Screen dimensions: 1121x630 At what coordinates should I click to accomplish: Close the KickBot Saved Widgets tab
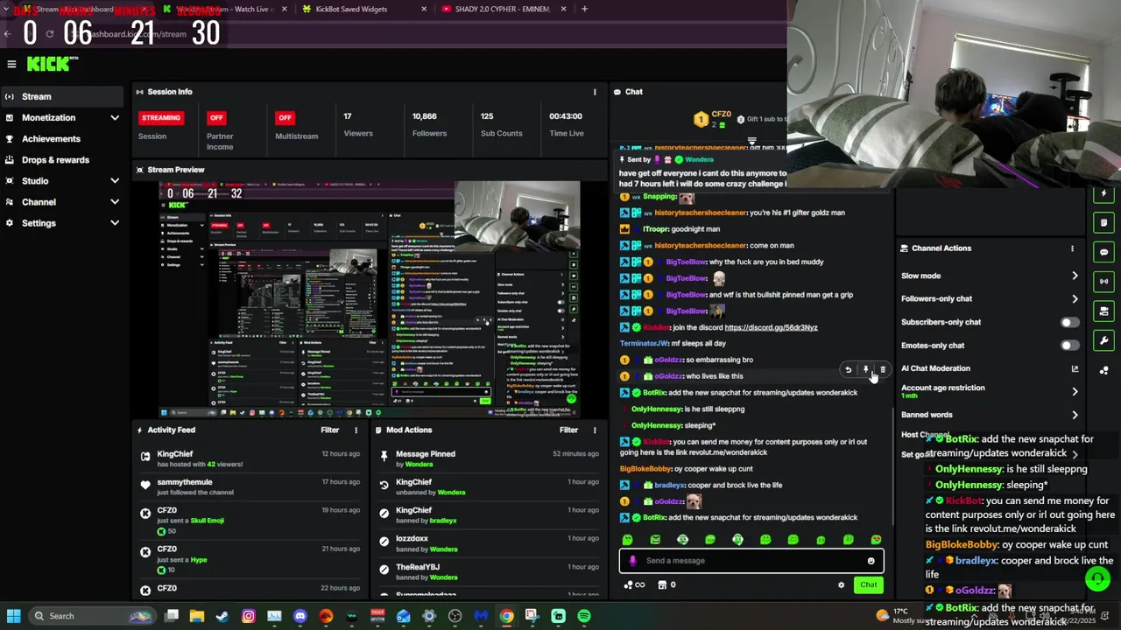424,9
